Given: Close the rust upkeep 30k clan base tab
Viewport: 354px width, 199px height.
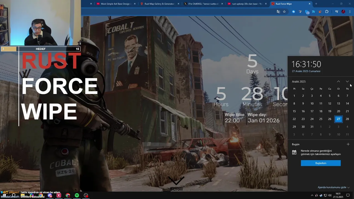Looking at the screenshot, I should [266, 4].
